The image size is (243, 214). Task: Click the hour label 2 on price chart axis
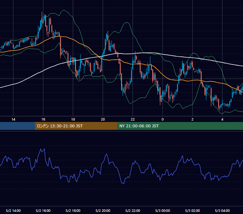point(193,119)
